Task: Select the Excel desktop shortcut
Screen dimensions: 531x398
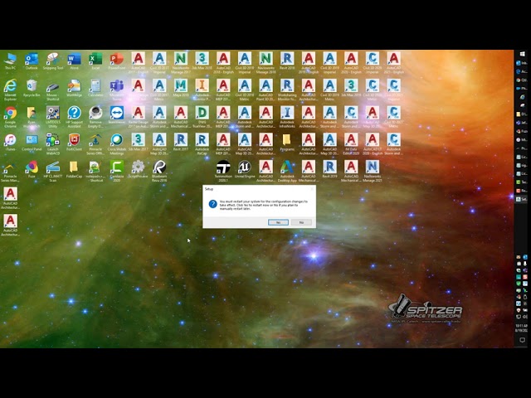Action: pos(95,61)
